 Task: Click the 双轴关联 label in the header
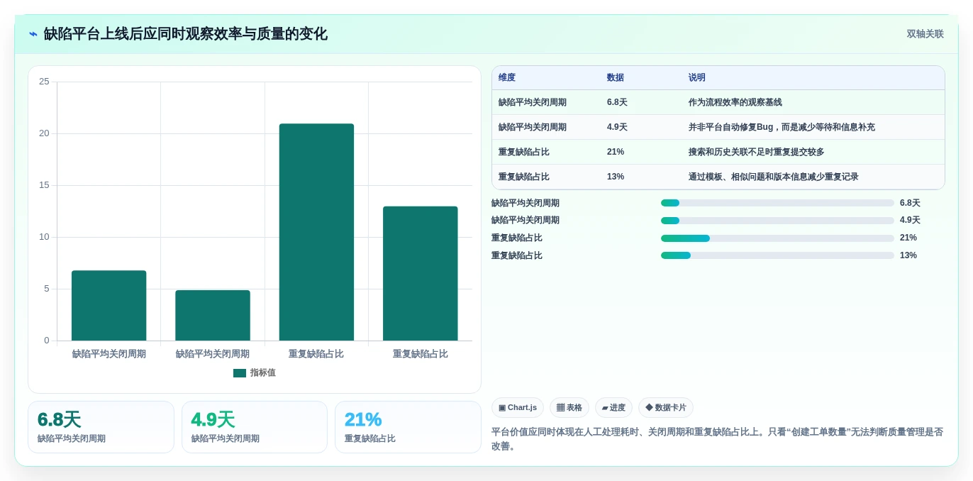pyautogui.click(x=925, y=34)
